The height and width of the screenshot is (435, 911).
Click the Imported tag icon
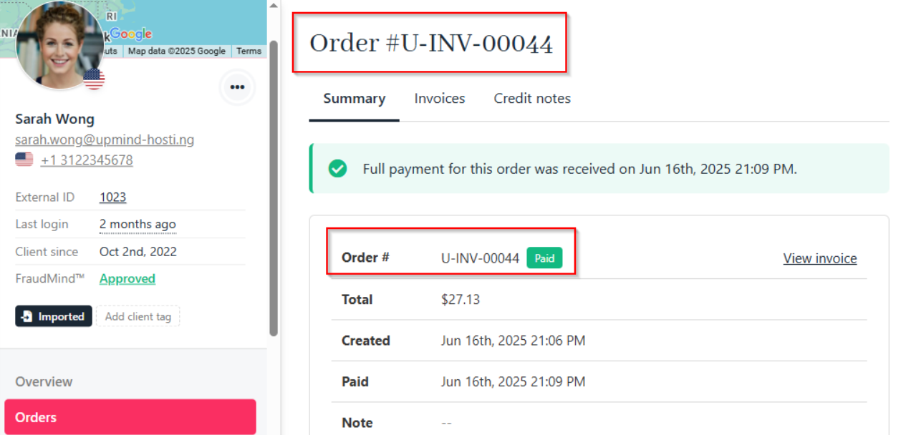coord(27,316)
